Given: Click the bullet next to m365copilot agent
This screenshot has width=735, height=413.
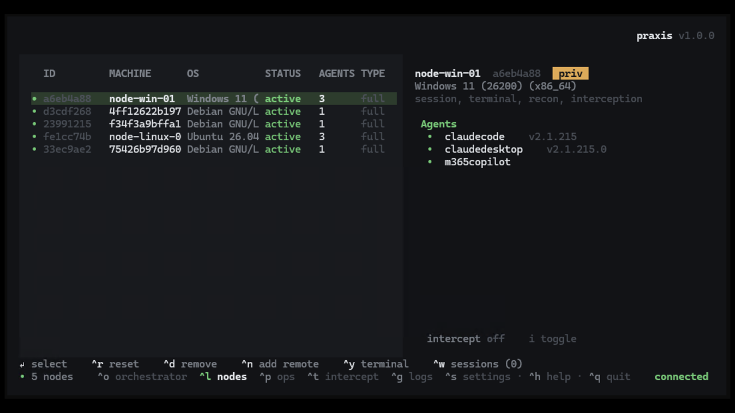Looking at the screenshot, I should (x=430, y=162).
